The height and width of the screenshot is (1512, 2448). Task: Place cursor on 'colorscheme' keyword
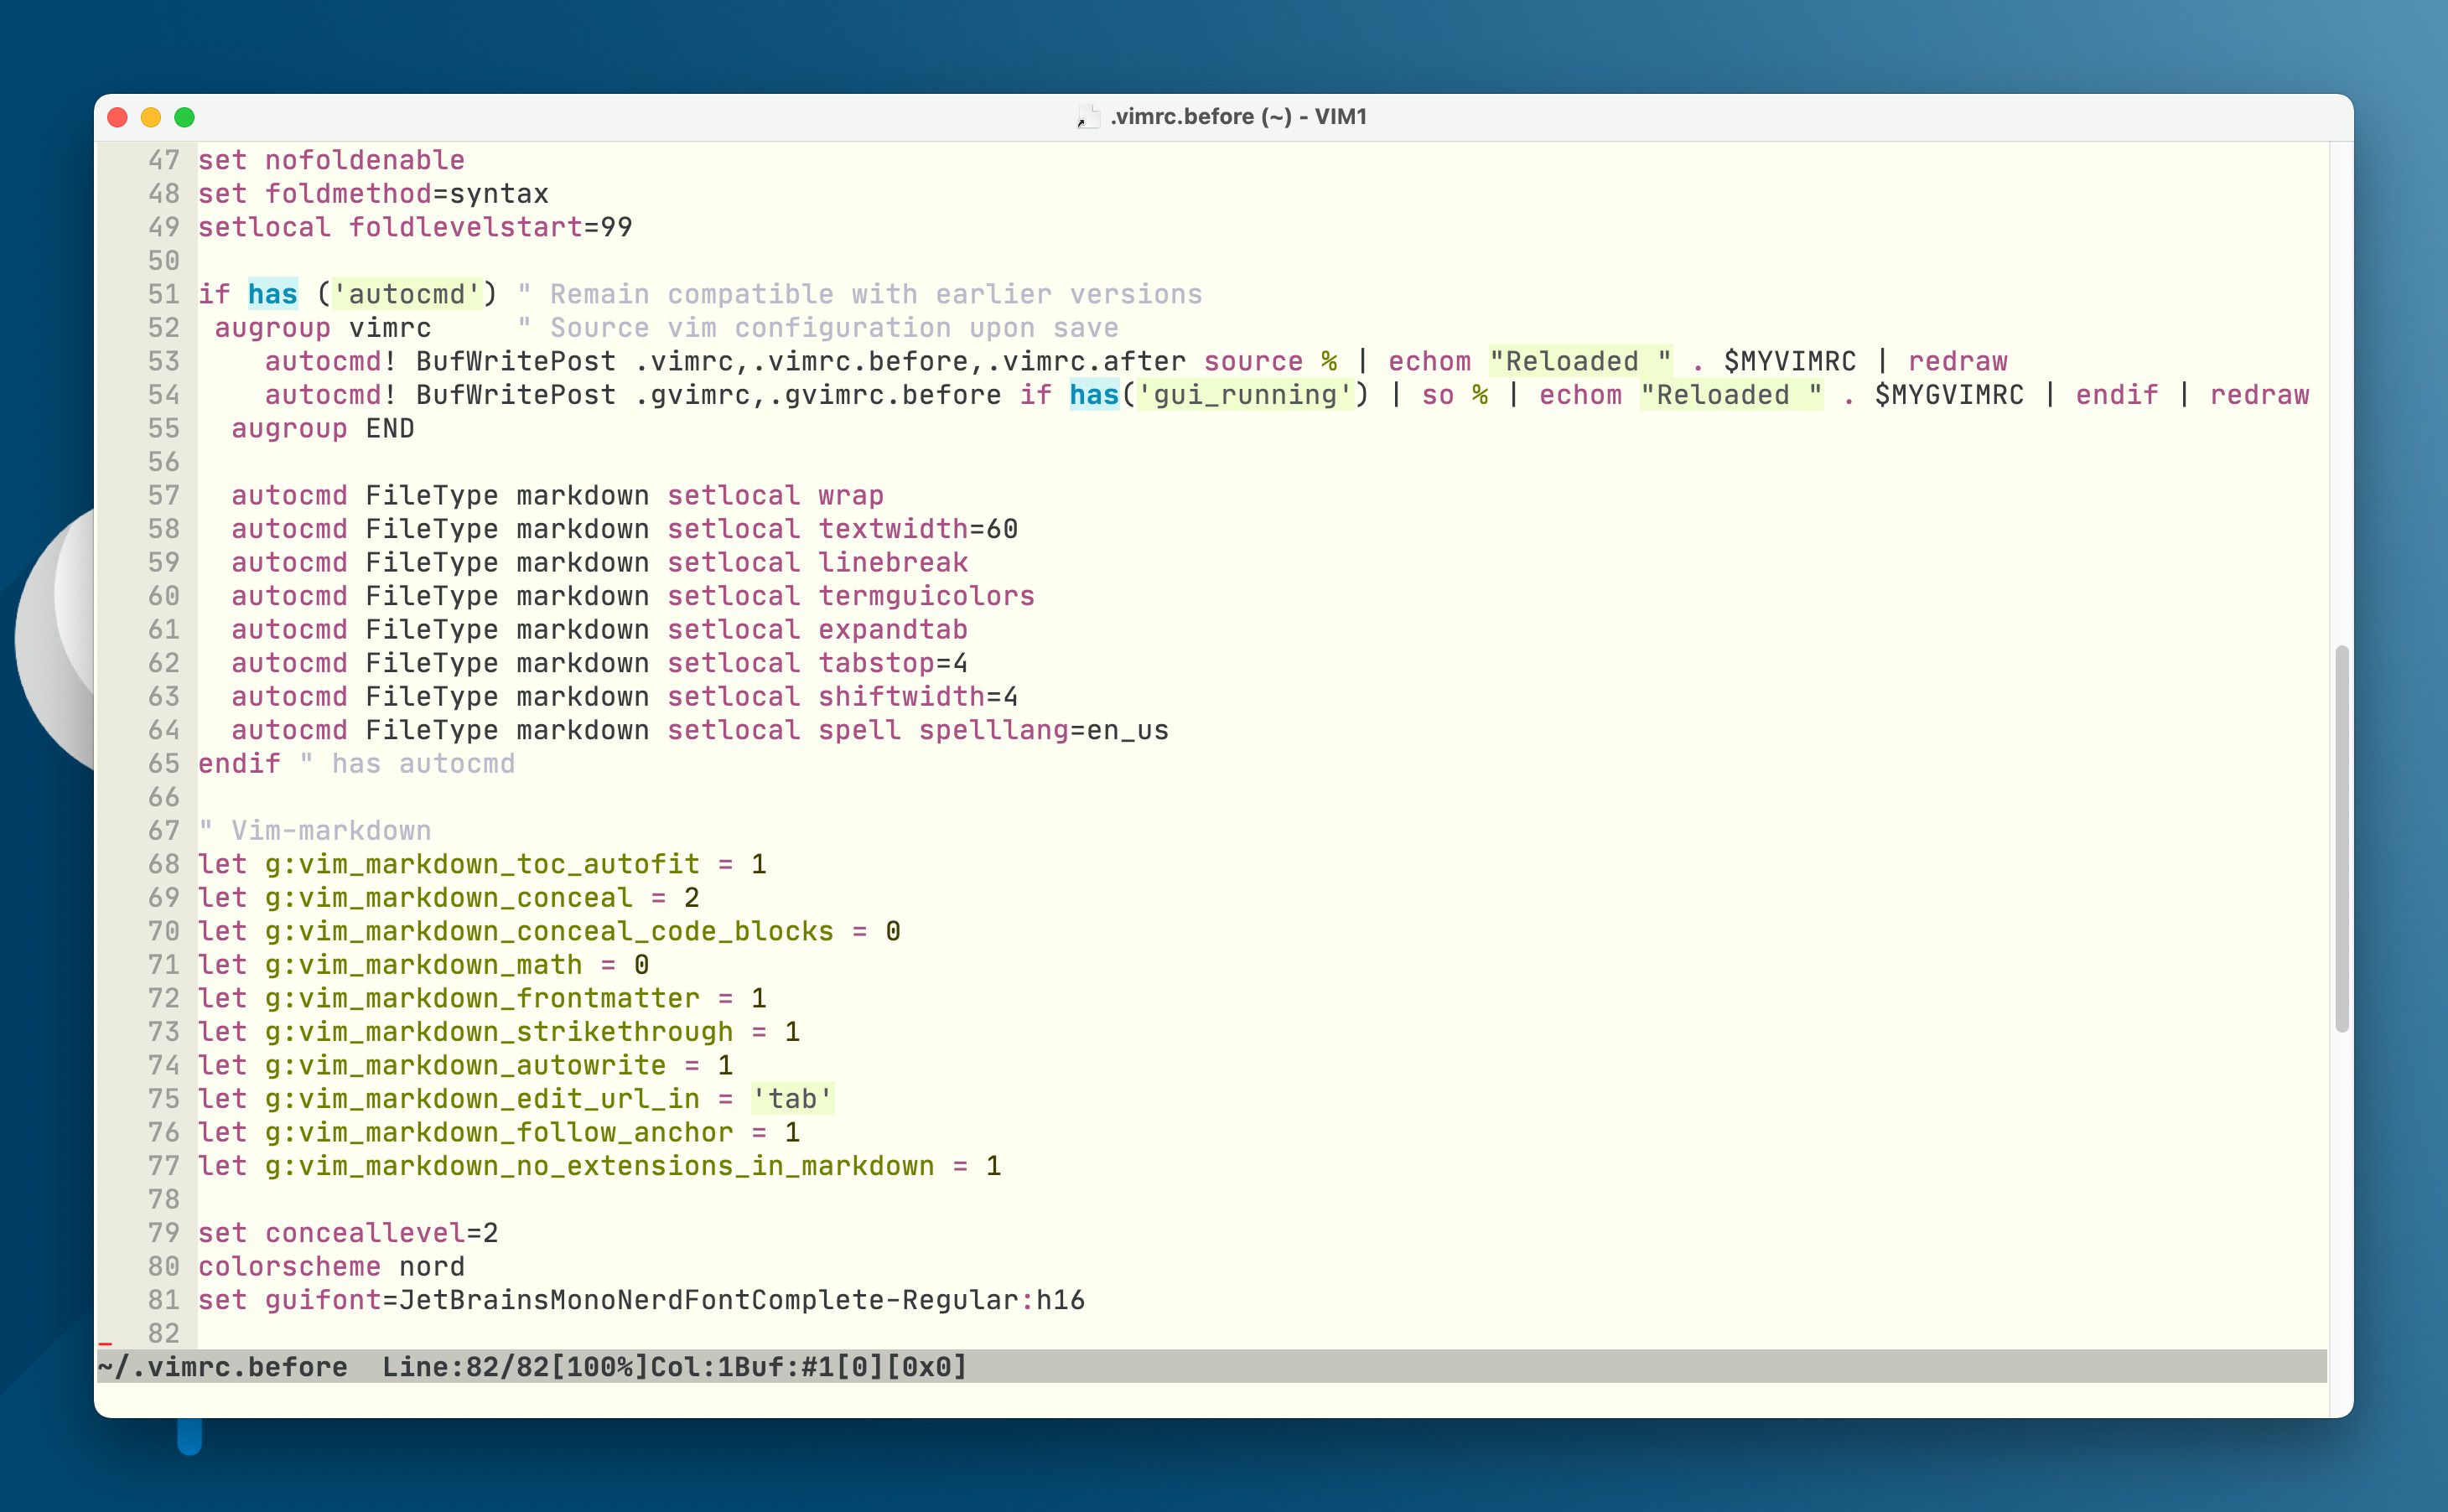coord(289,1266)
